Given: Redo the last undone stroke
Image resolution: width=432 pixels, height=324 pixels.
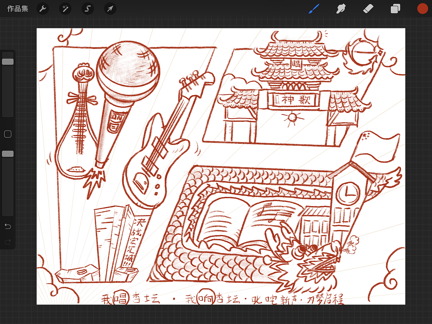Looking at the screenshot, I should [x=8, y=242].
